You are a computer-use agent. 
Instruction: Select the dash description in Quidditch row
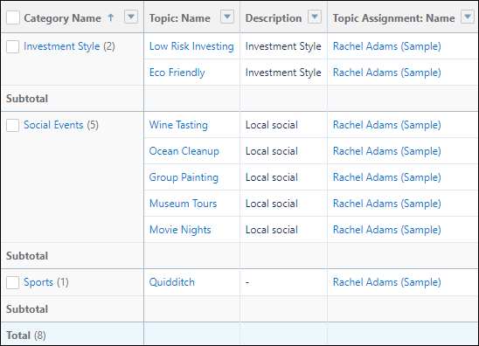coord(247,282)
